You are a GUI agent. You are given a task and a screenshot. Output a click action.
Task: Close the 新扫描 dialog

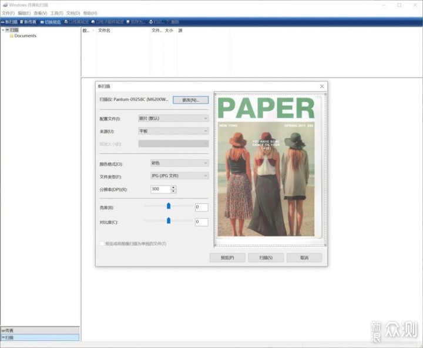click(x=322, y=86)
